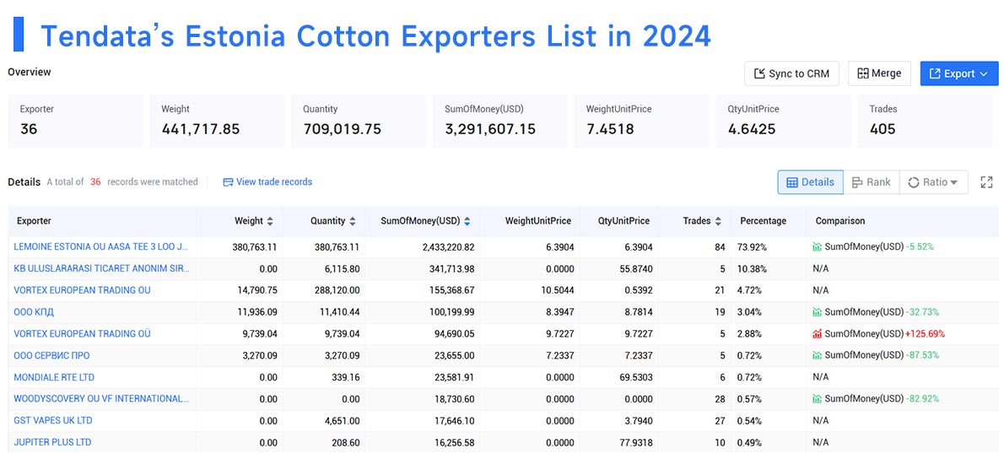Toggle fullscreen expand icon

point(987,182)
